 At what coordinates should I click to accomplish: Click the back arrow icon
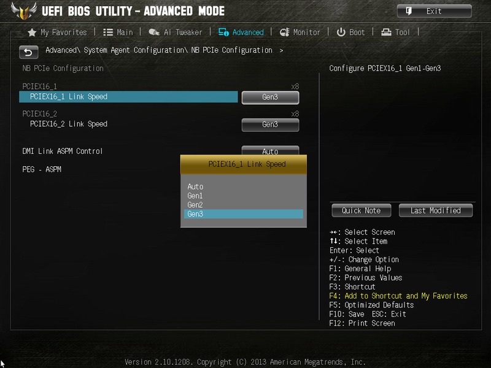pyautogui.click(x=28, y=52)
